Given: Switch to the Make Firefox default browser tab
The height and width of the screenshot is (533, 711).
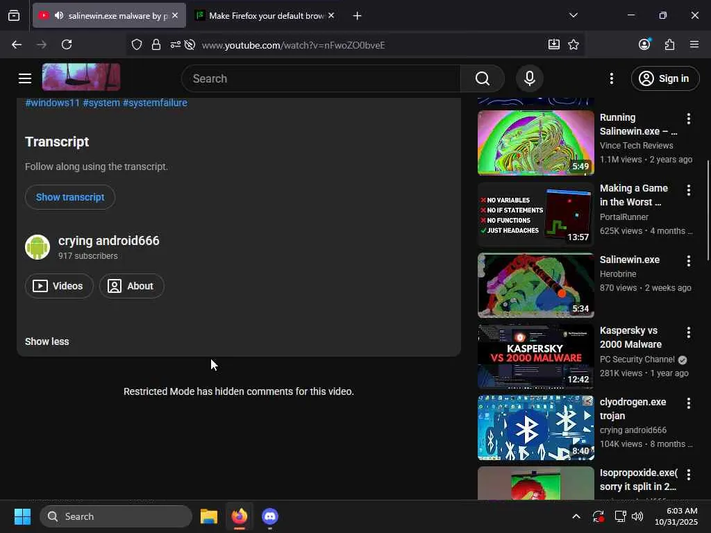Looking at the screenshot, I should 266,15.
